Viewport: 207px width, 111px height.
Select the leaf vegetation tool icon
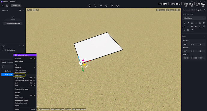pyautogui.click(x=100, y=5)
